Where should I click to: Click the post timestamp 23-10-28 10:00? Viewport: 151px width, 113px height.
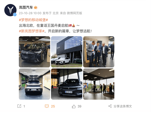pyautogui.click(x=30, y=13)
